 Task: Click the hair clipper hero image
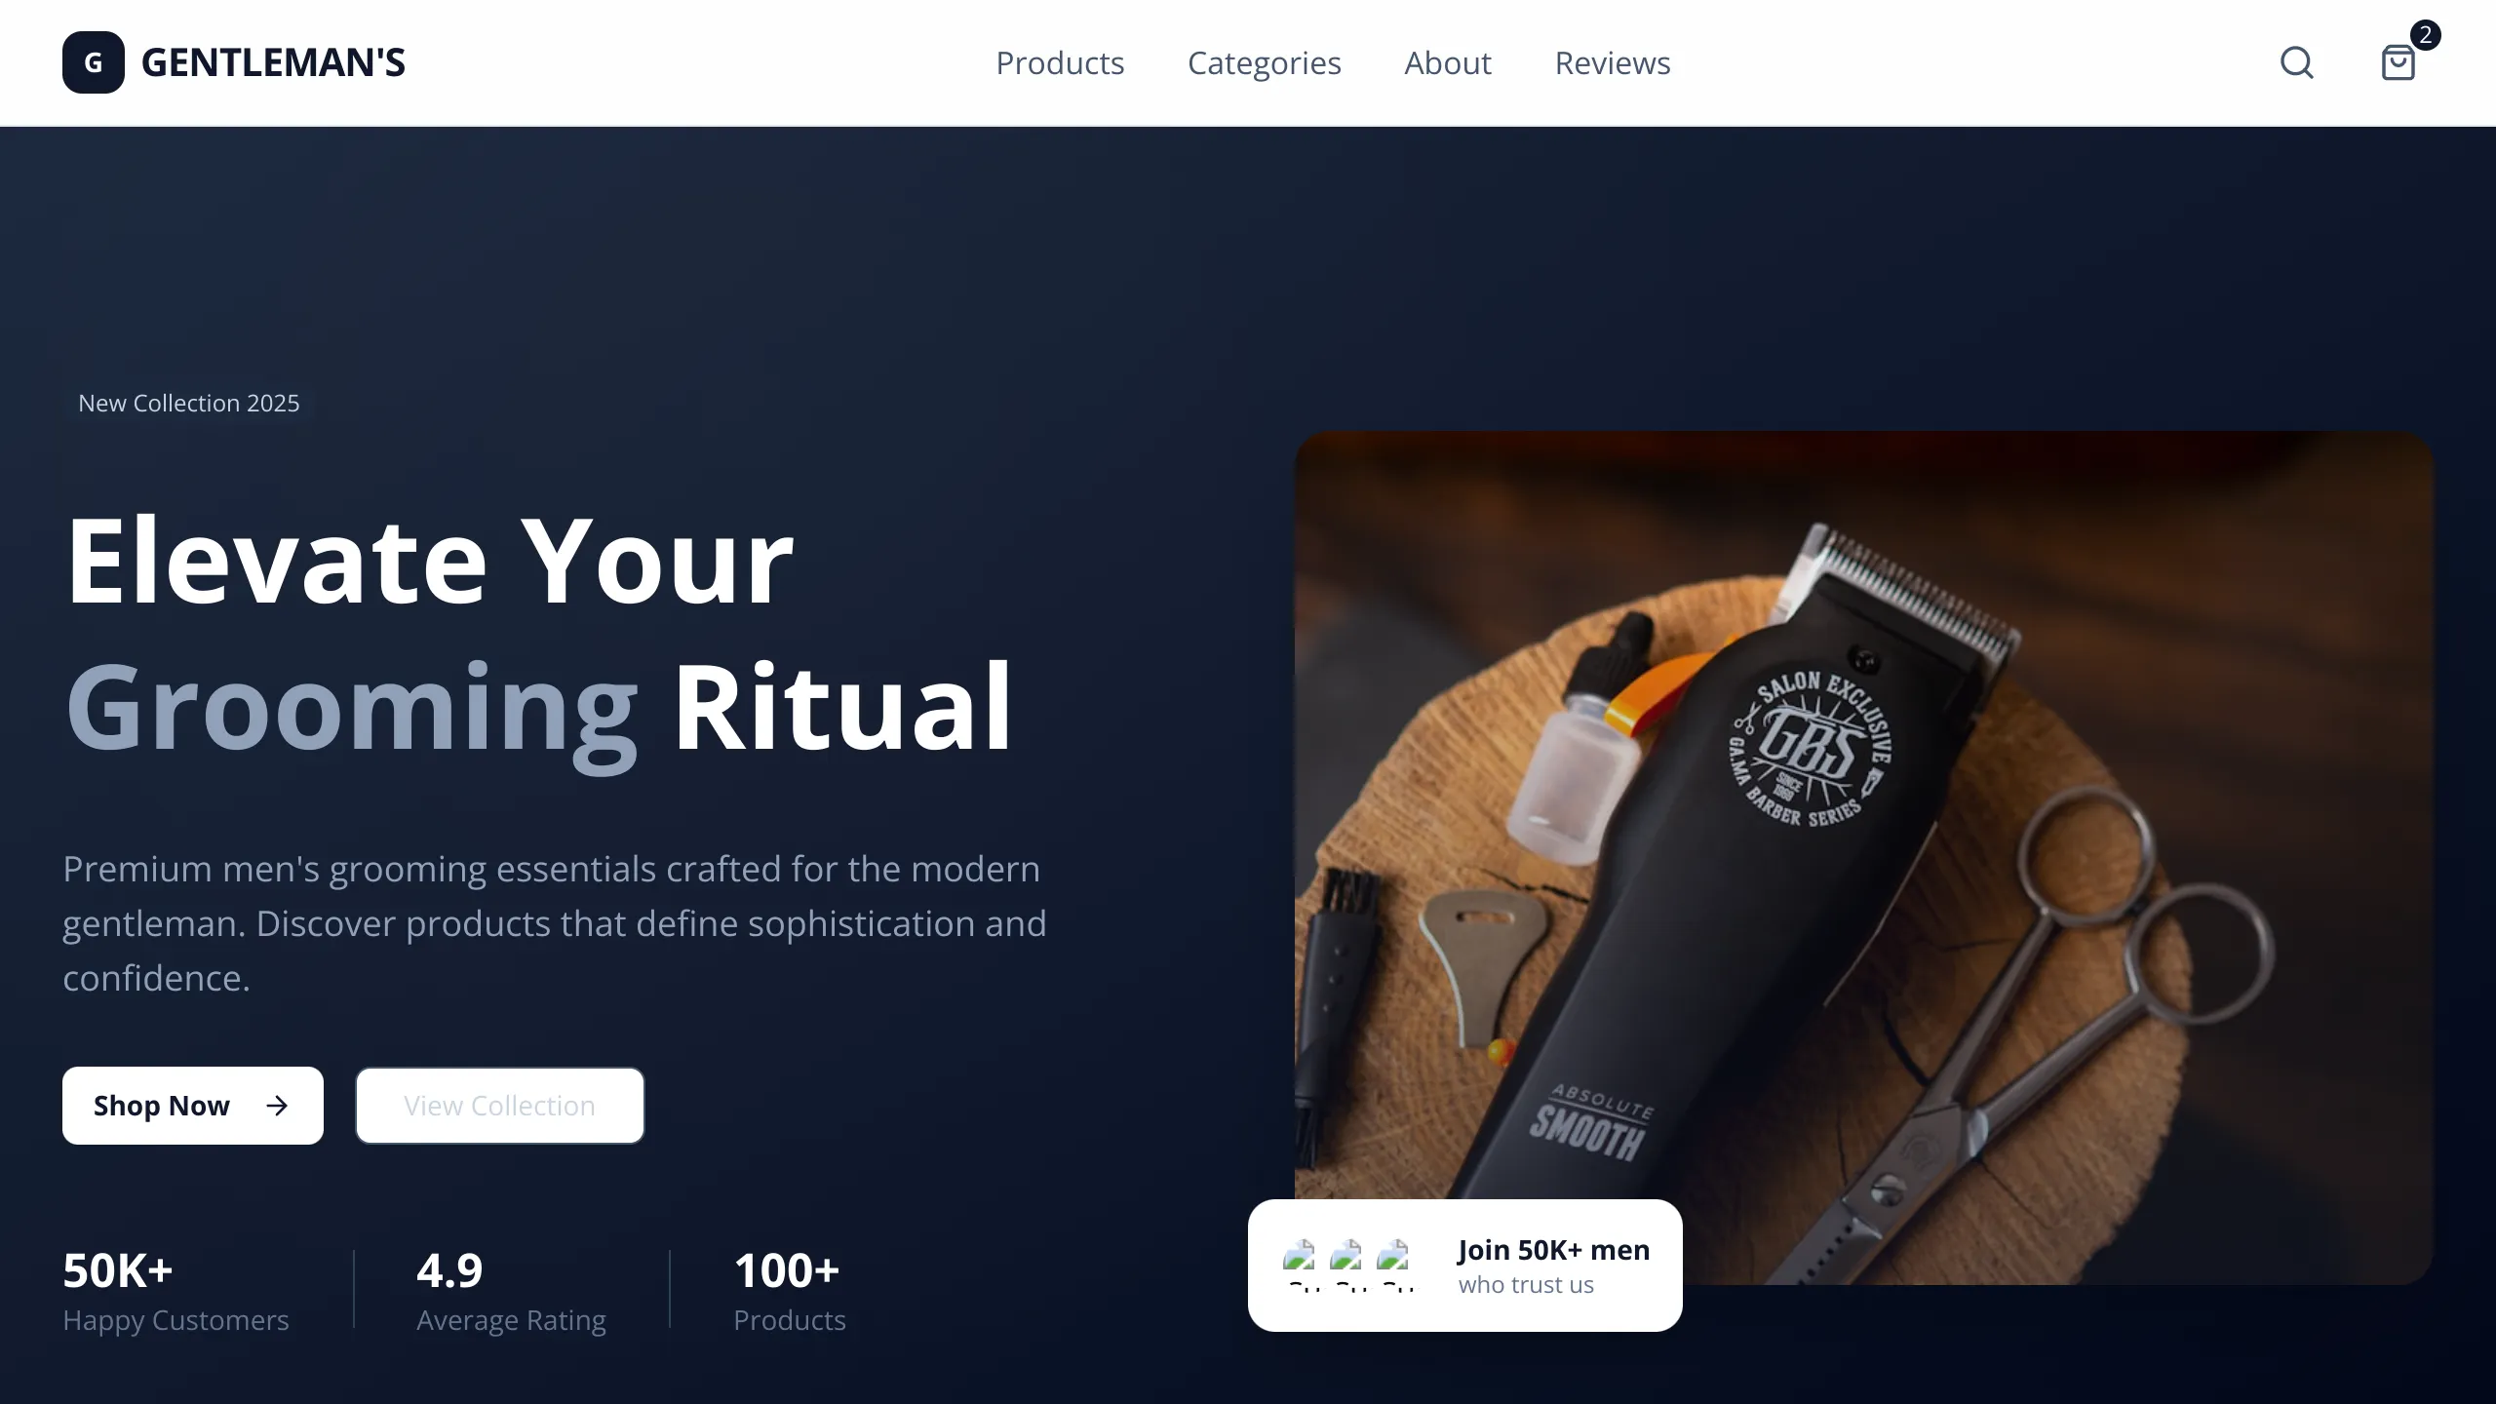[x=1863, y=858]
